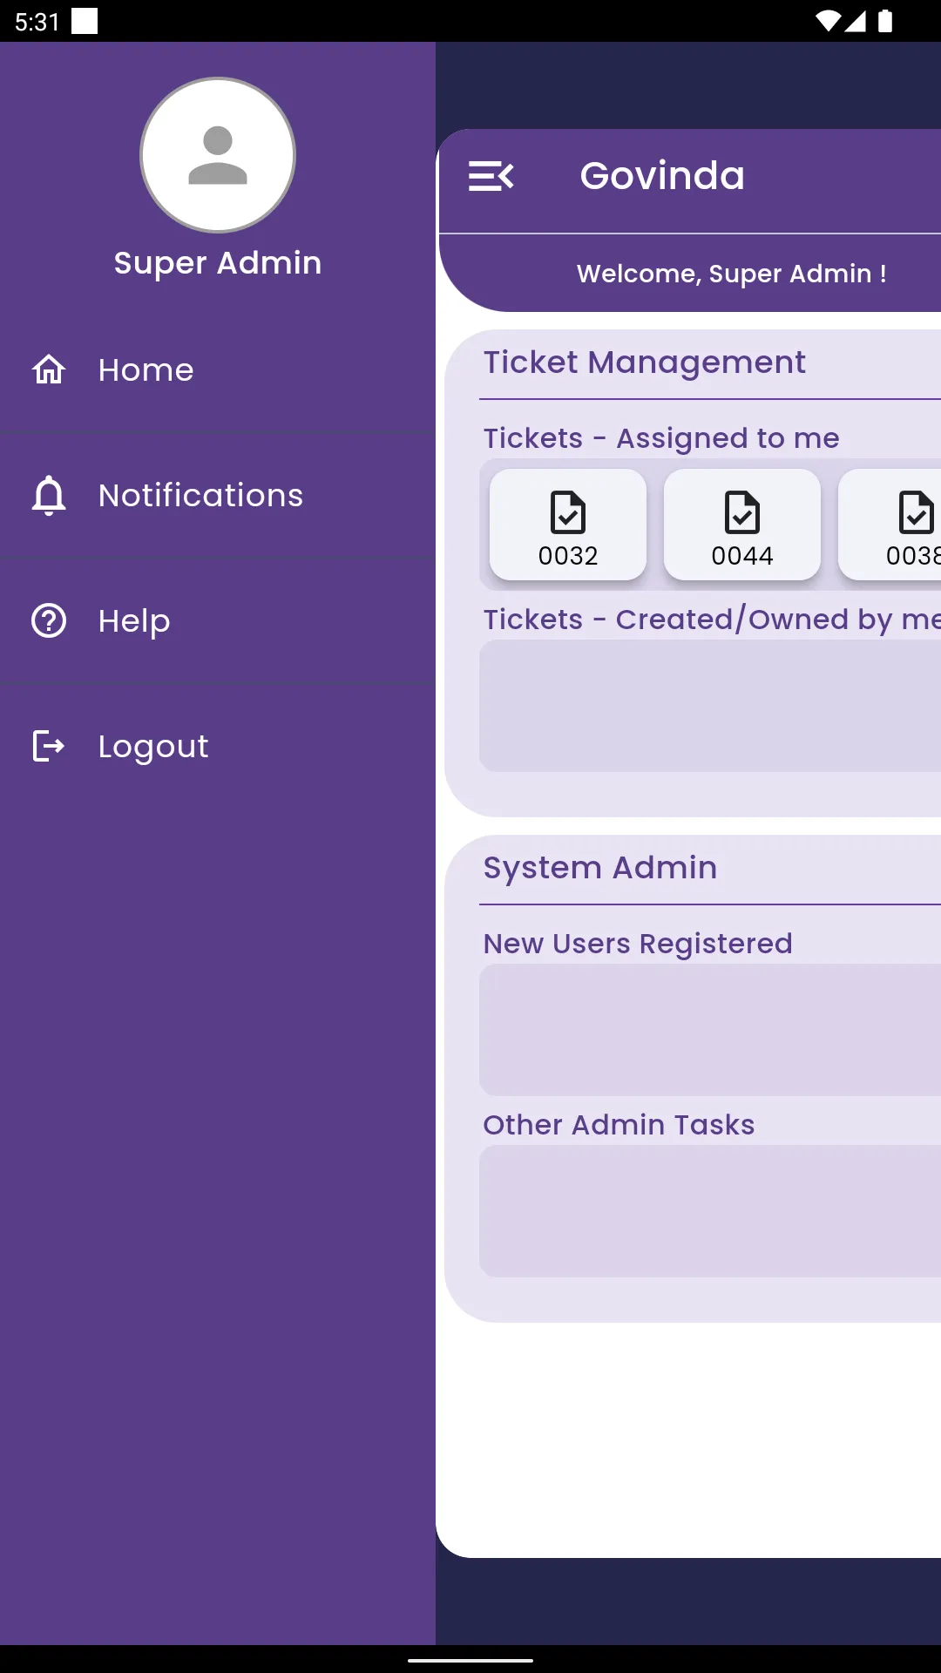Tap the empty Created/Owned tickets panel
The width and height of the screenshot is (941, 1673).
coord(710,706)
